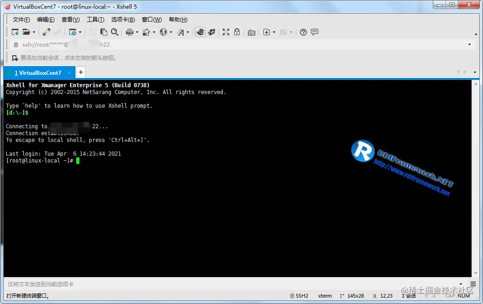The height and width of the screenshot is (304, 483).
Task: Open the compose bar menu icon
Action: point(473,284)
